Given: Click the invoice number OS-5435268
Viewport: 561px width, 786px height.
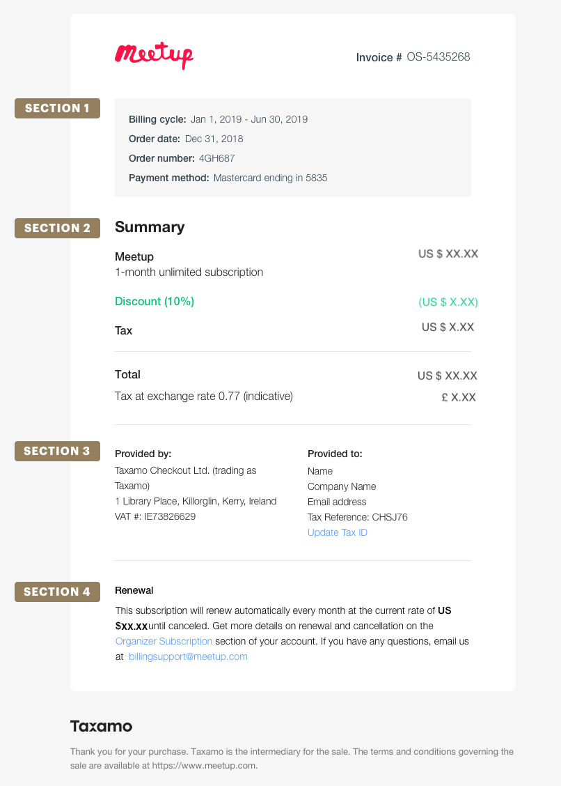Looking at the screenshot, I should [x=438, y=57].
